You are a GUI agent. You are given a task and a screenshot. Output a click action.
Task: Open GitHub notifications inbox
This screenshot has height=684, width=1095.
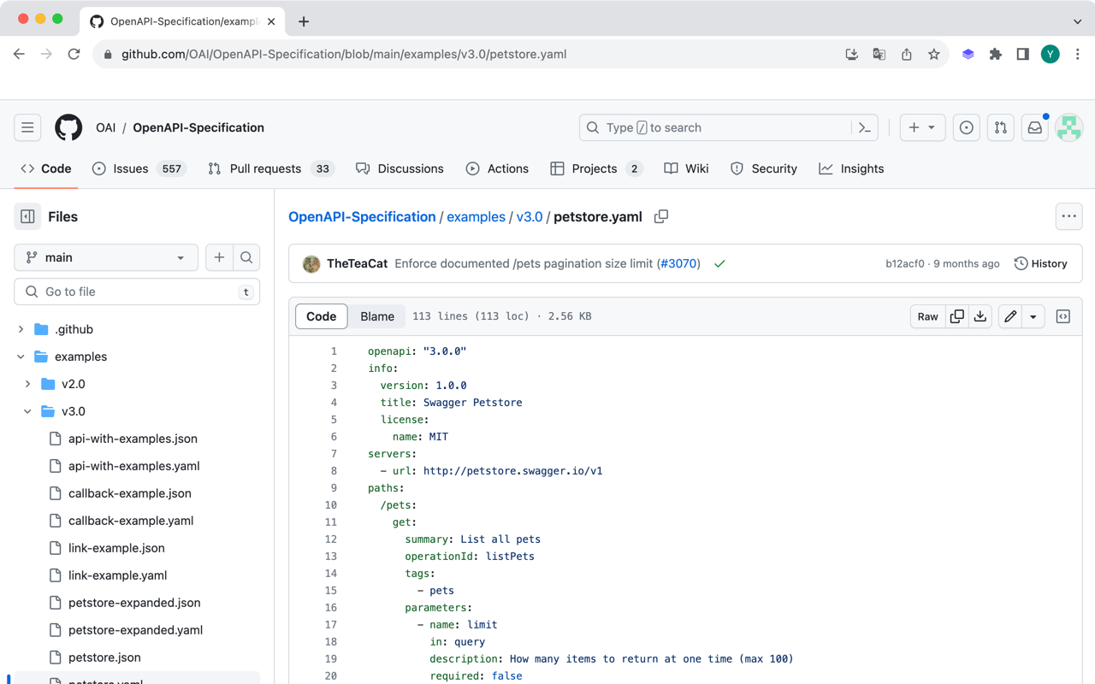pos(1034,127)
